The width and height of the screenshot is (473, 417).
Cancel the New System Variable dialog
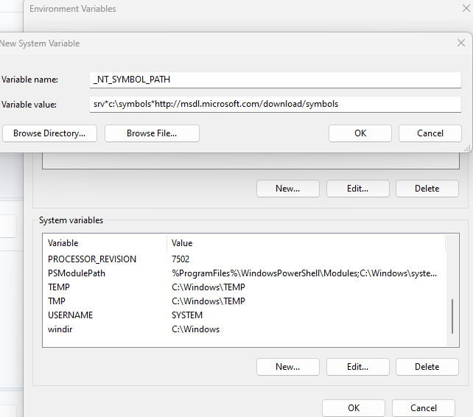(x=430, y=133)
